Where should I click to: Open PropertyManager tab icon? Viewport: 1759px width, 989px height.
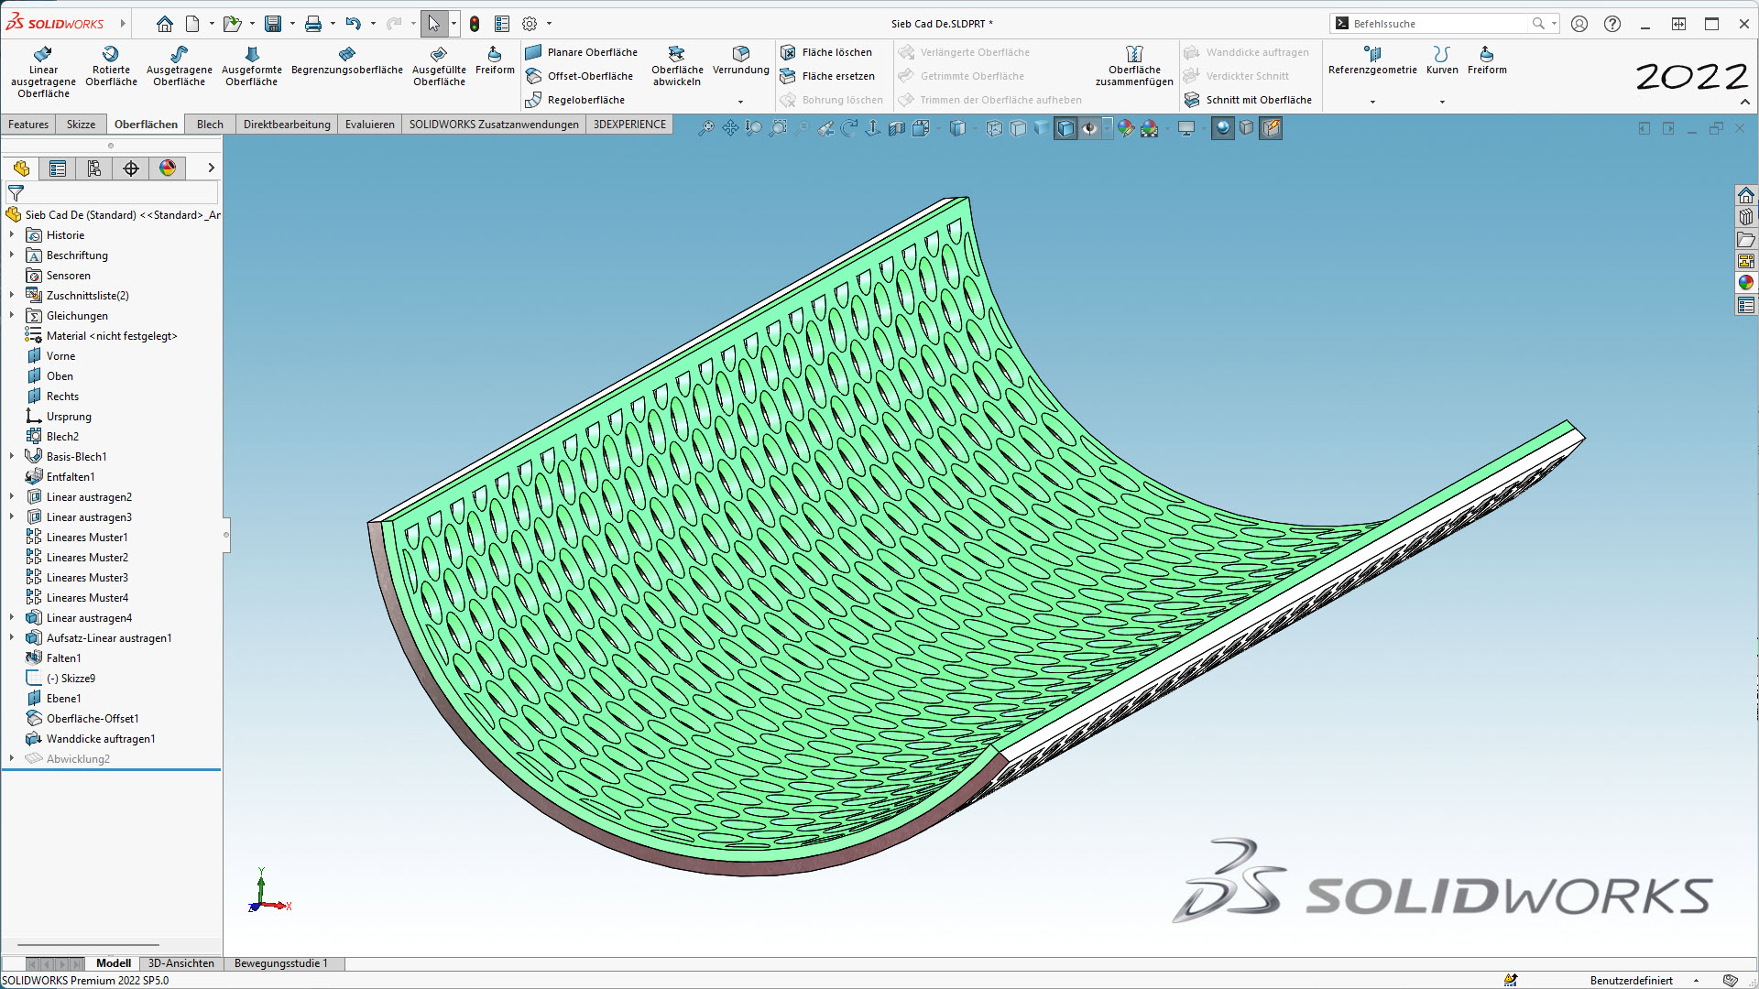tap(58, 168)
